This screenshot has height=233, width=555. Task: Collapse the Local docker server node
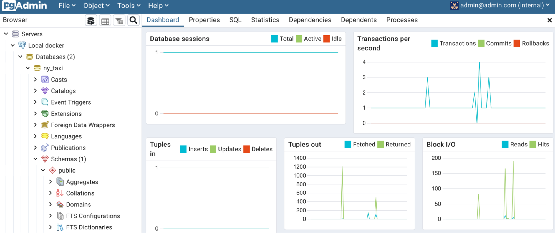click(13, 45)
